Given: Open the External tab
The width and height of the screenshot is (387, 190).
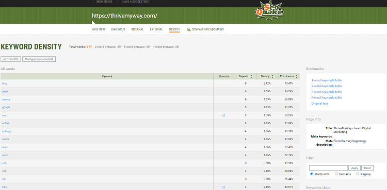Looking at the screenshot, I should 156,29.
